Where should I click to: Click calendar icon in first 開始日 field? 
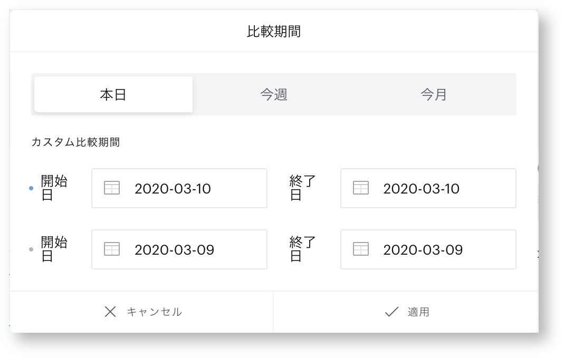point(112,188)
